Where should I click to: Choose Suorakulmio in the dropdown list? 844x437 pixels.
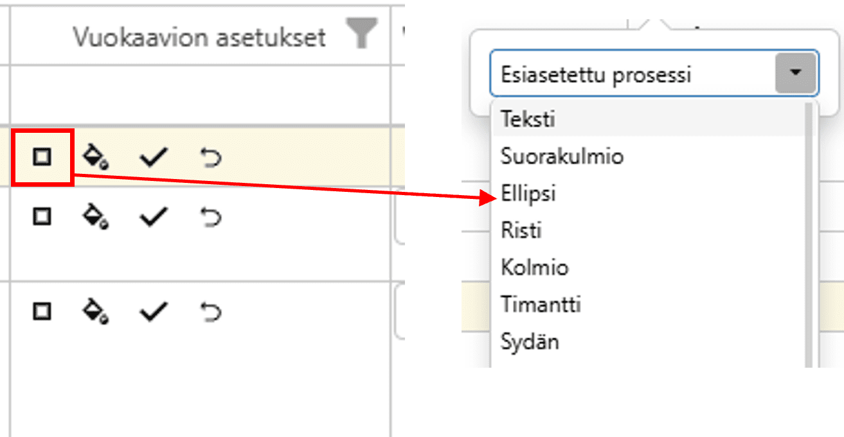click(562, 156)
